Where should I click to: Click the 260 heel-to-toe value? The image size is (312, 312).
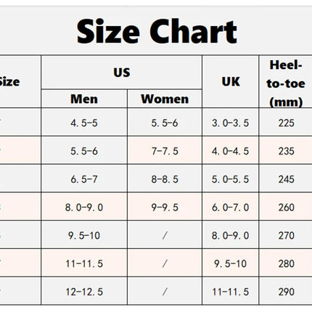pos(286,208)
